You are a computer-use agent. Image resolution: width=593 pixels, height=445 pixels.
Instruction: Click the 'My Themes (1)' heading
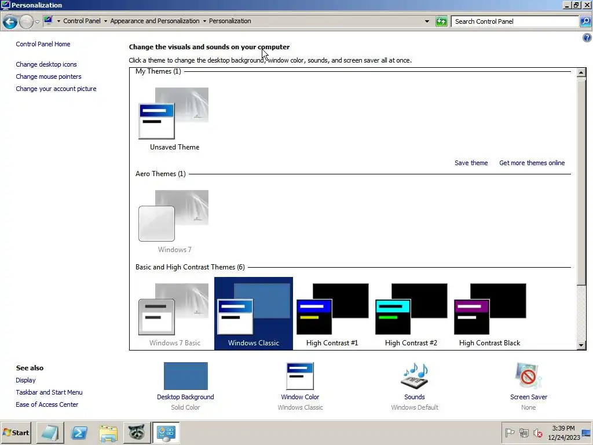[158, 71]
